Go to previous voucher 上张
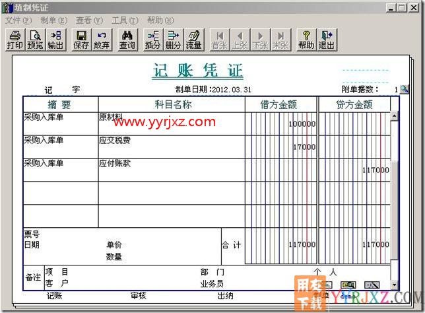 pyautogui.click(x=240, y=40)
